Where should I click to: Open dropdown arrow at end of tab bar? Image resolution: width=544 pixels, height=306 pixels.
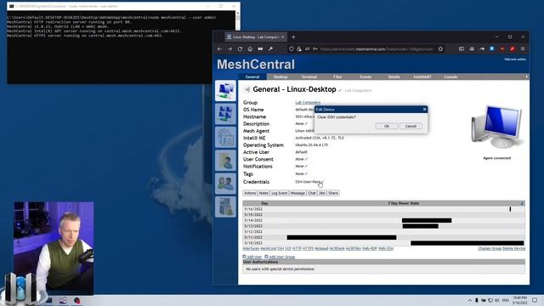click(527, 76)
